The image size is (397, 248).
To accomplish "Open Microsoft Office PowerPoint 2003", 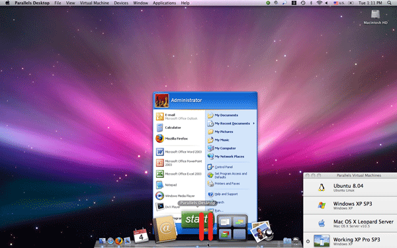I will 179,163.
